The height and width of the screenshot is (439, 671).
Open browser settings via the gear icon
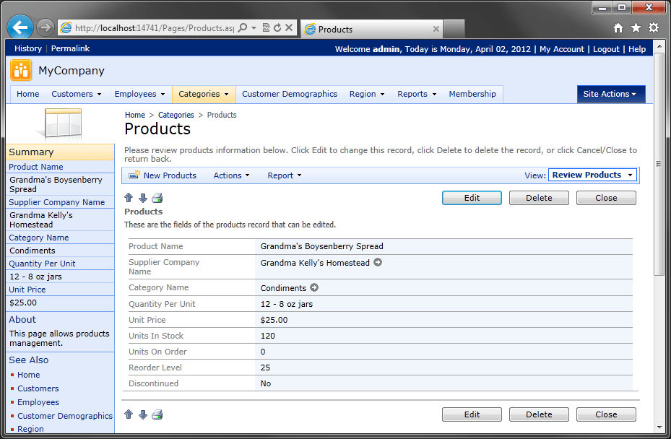tap(654, 27)
